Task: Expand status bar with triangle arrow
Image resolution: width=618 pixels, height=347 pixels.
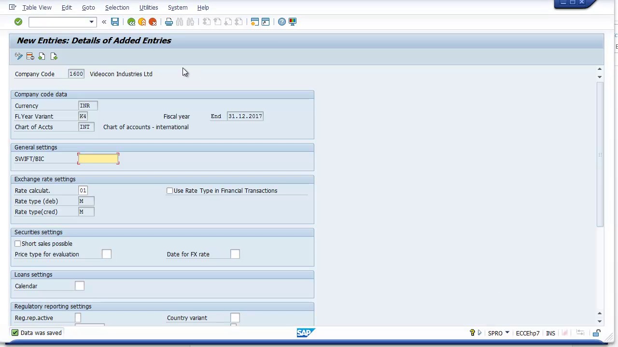Action: point(479,333)
